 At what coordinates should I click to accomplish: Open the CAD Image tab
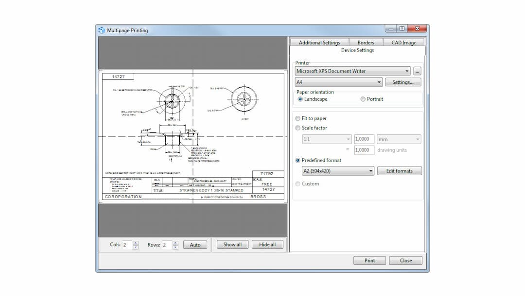pos(403,42)
